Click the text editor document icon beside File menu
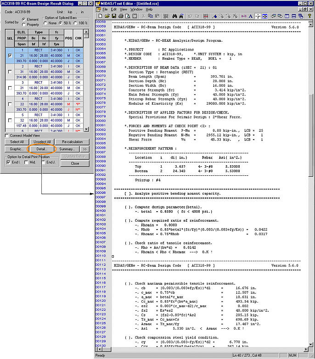 pos(98,9)
